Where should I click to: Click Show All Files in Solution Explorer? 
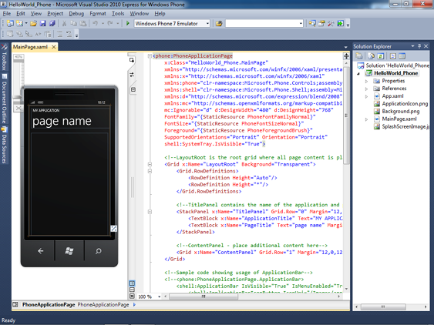point(371,56)
